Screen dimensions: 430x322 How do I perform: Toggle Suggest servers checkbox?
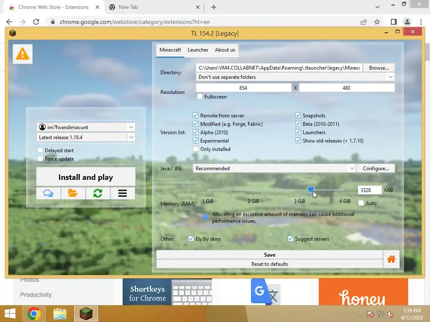[x=291, y=239]
